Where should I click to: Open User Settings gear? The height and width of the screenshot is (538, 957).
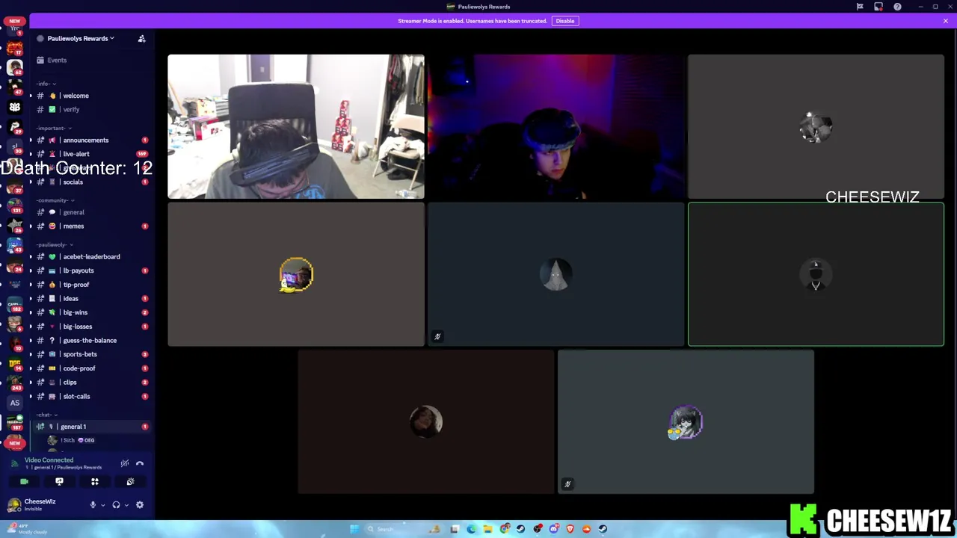(x=140, y=505)
